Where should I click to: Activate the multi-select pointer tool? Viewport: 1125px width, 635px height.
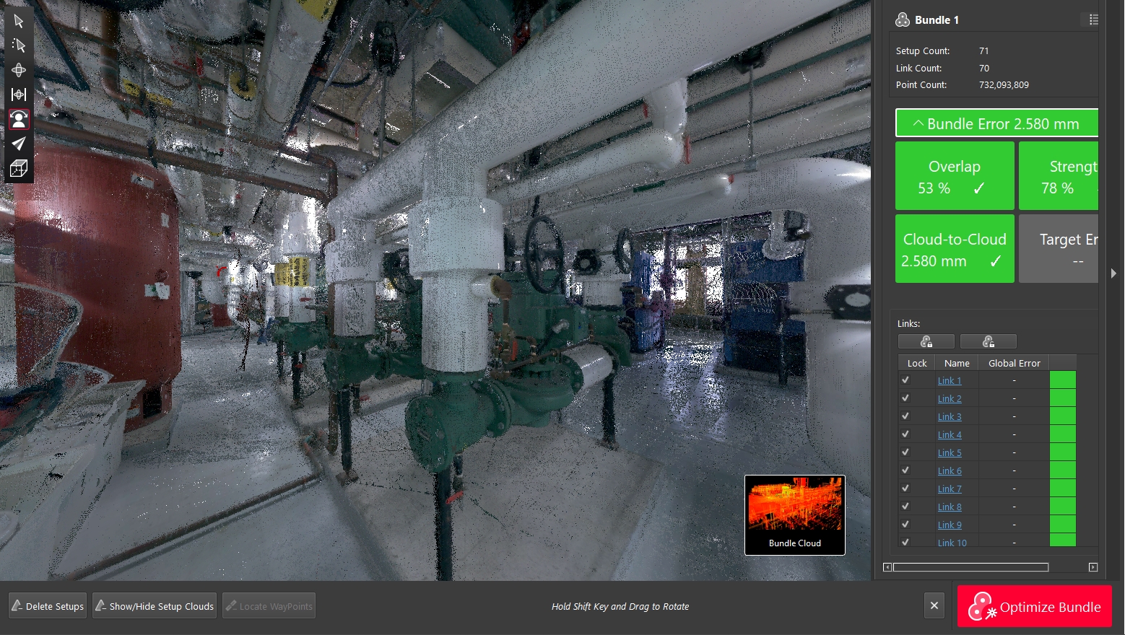[x=19, y=45]
